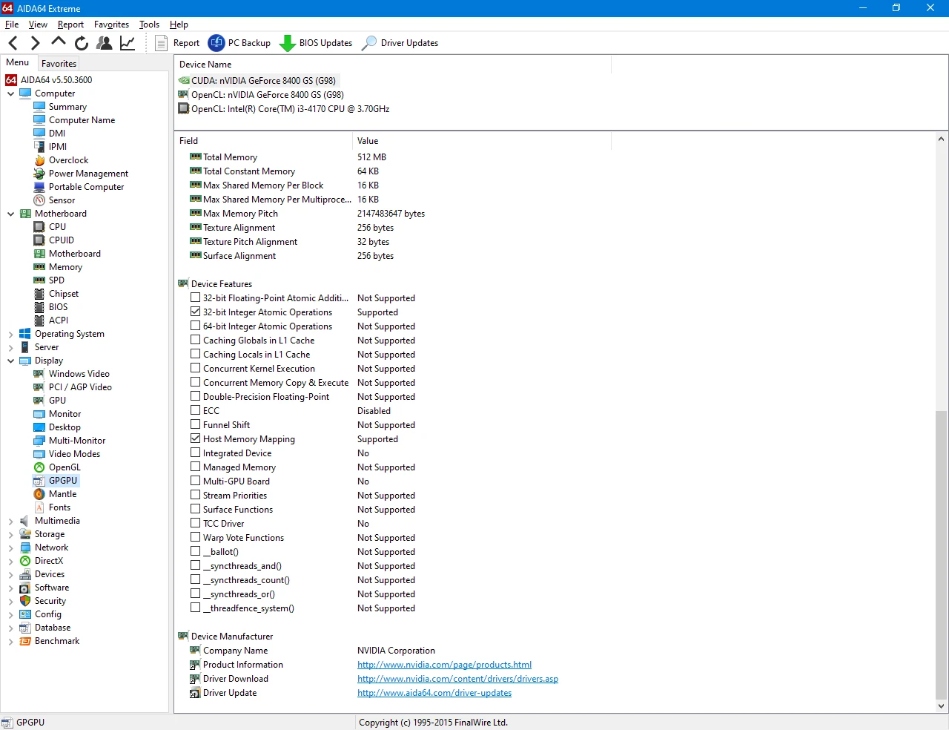This screenshot has height=730, width=949.
Task: Go back with the left arrow toolbar icon
Action: [13, 43]
